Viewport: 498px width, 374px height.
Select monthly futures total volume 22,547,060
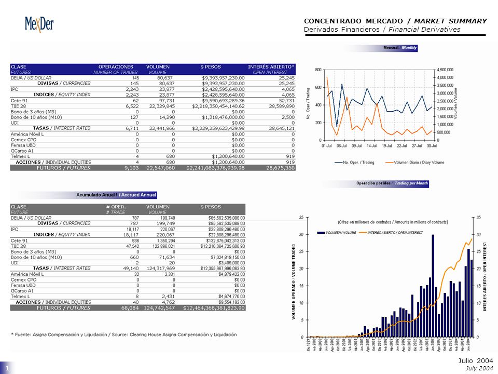(161, 168)
